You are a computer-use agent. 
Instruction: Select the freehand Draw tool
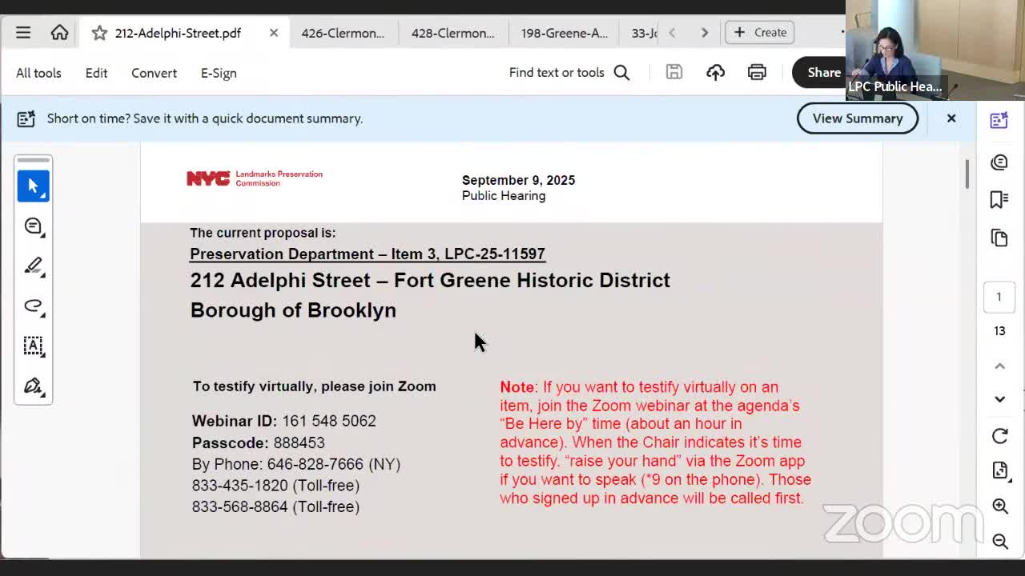34,306
